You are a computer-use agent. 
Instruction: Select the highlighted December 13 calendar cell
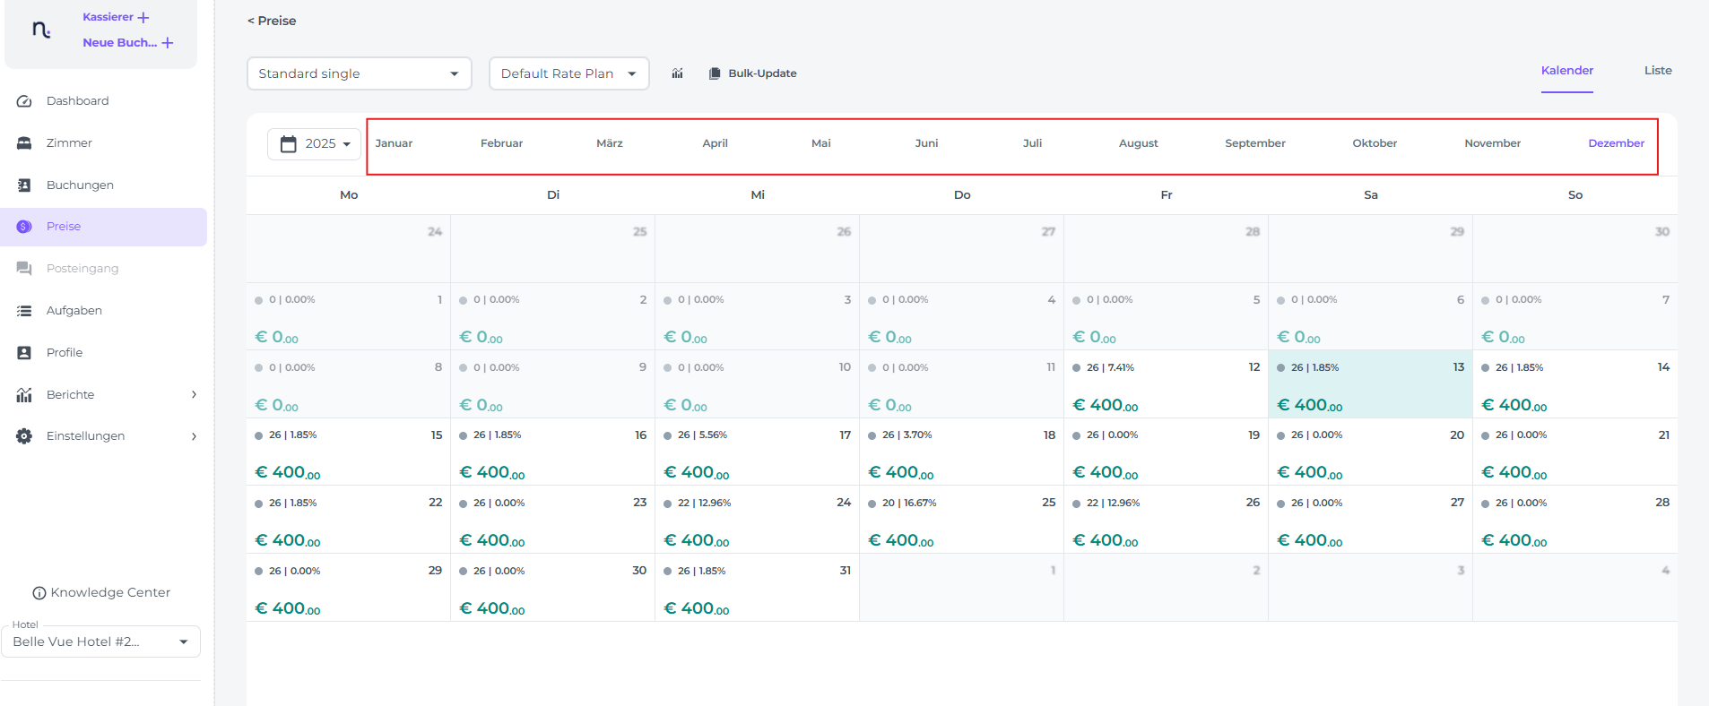tap(1369, 384)
